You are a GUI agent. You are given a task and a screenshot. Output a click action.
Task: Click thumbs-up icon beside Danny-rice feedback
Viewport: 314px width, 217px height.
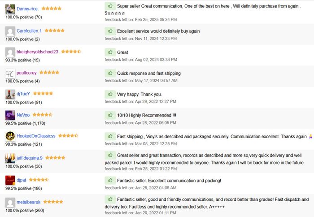[110, 6]
